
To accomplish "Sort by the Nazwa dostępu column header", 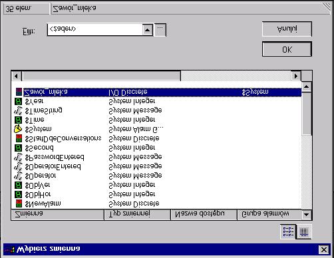I will [204, 214].
